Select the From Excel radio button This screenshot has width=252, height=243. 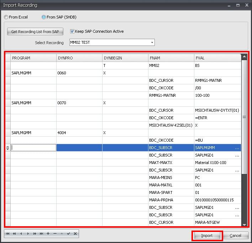point(6,17)
